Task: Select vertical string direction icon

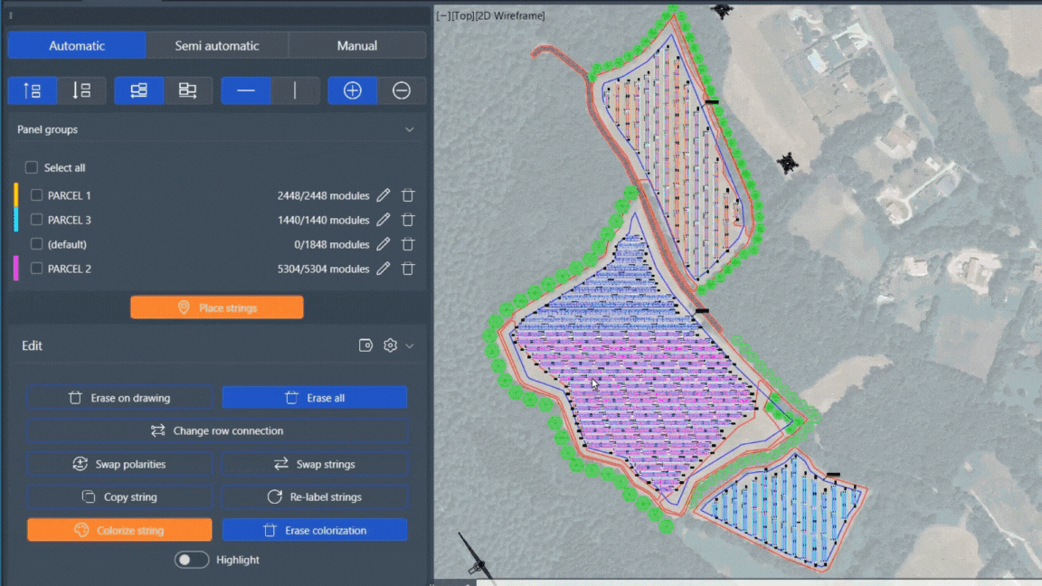Action: (x=295, y=90)
